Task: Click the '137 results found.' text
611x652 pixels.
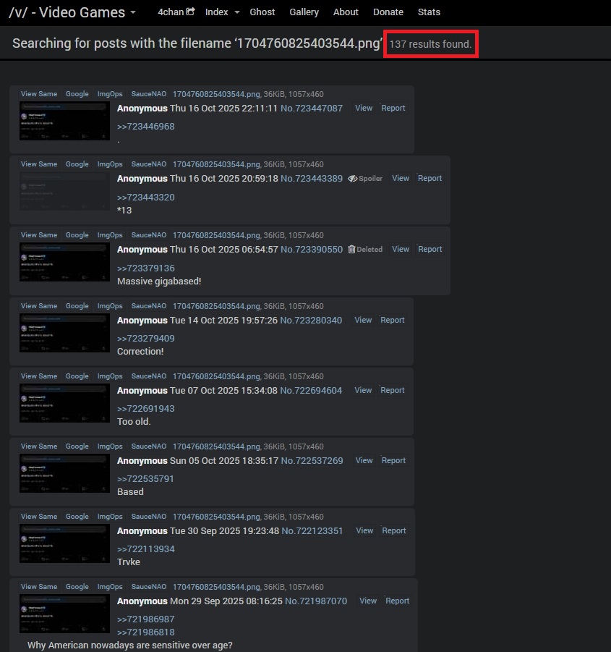Action: [x=430, y=44]
